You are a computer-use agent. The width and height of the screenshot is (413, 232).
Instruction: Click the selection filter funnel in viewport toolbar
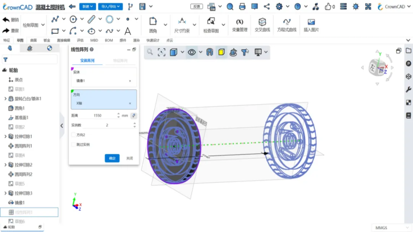click(x=245, y=52)
